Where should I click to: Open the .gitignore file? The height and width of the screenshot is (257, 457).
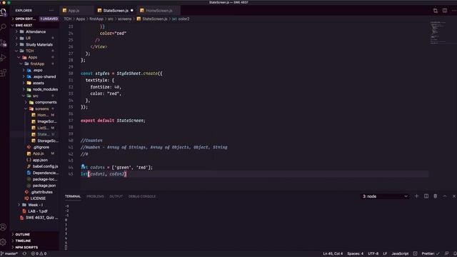point(35,147)
